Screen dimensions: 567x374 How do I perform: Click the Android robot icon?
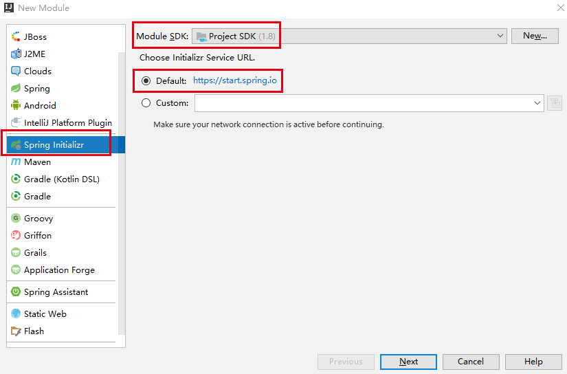point(16,105)
